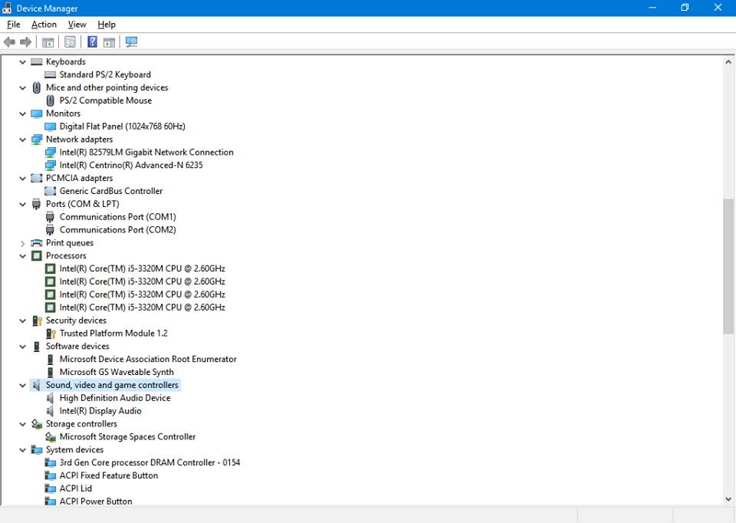The height and width of the screenshot is (523, 736).
Task: Select PS/2 Compatible Mouse
Action: 106,100
